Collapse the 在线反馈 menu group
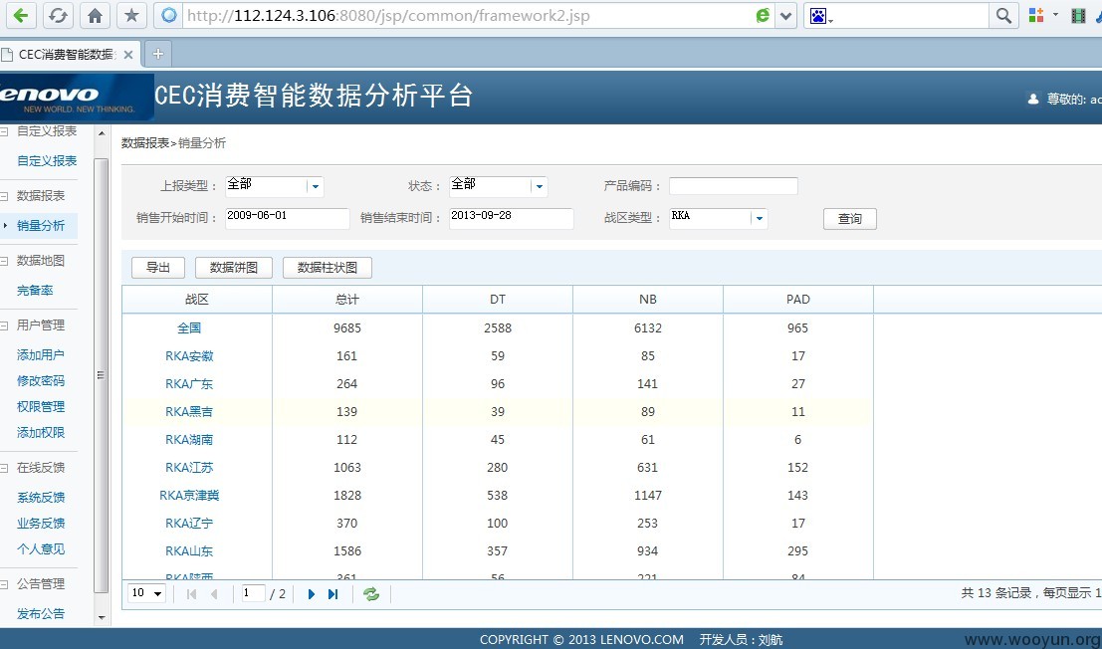 point(4,468)
